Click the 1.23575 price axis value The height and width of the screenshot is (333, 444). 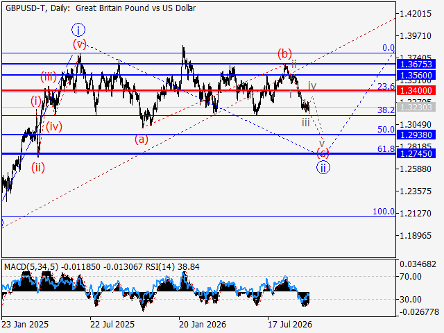point(416,191)
